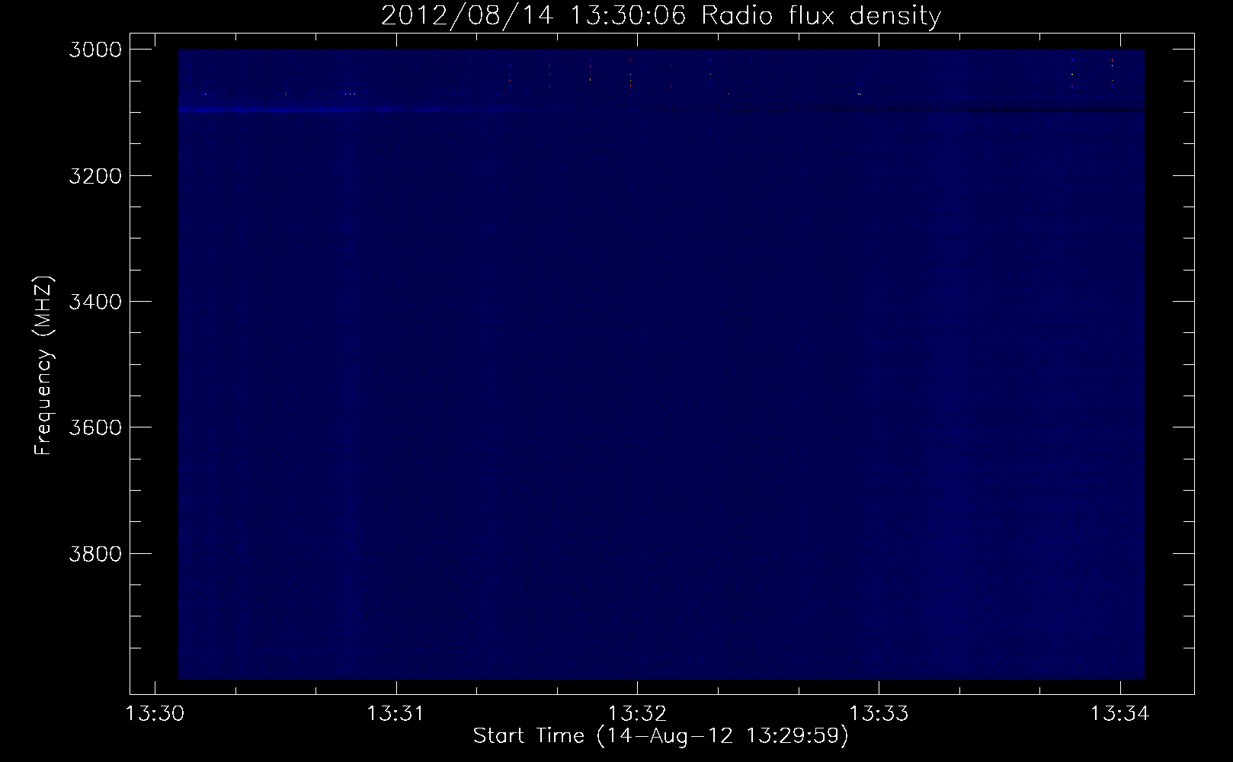Click the 13:30 time tick label
1233x762 pixels.
coord(155,714)
